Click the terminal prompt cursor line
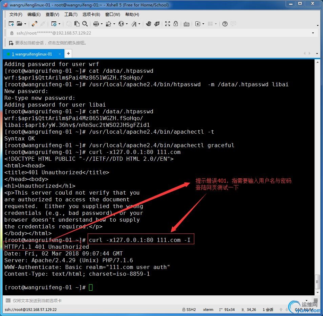 (x=49, y=287)
